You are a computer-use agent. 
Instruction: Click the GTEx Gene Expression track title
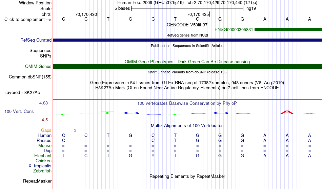point(187,83)
